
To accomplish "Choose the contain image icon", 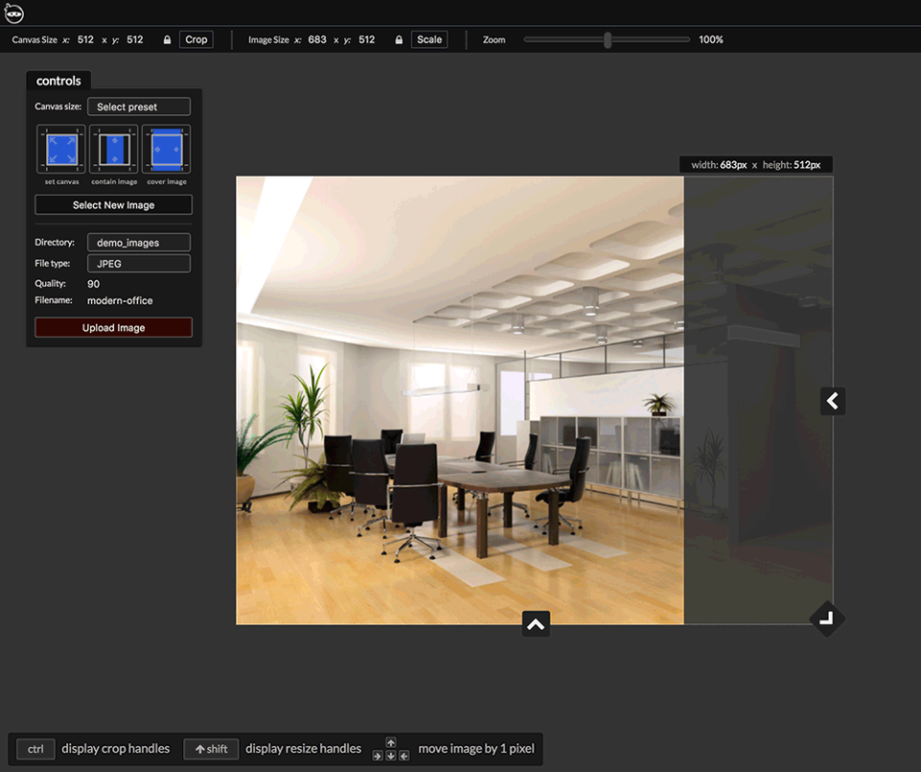I will (x=114, y=149).
